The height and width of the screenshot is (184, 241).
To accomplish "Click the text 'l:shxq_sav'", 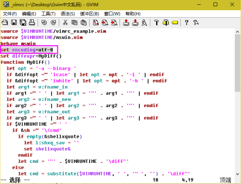I will click(x=50, y=143).
